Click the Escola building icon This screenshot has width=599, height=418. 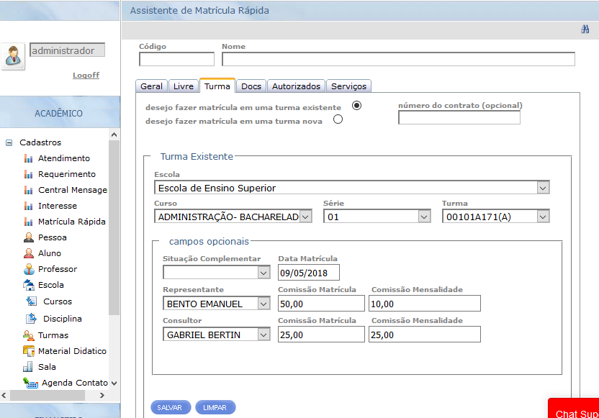(29, 285)
